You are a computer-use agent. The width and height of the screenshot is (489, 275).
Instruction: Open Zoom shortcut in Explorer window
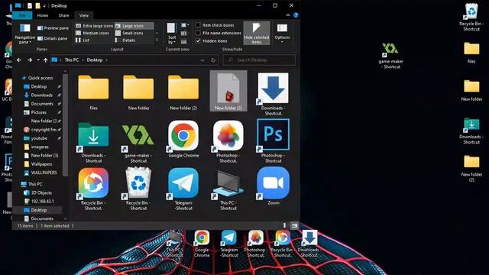tap(274, 186)
